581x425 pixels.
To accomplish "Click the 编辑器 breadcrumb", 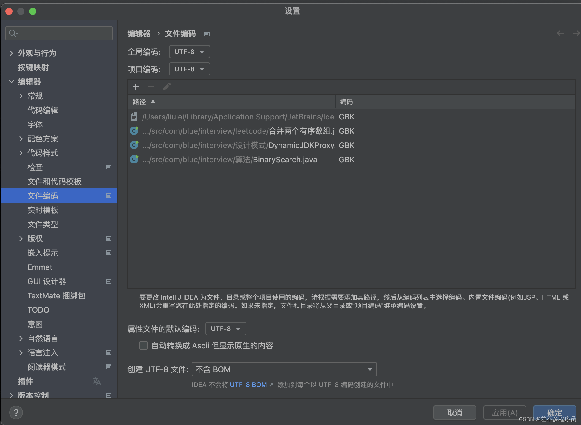I will 139,34.
